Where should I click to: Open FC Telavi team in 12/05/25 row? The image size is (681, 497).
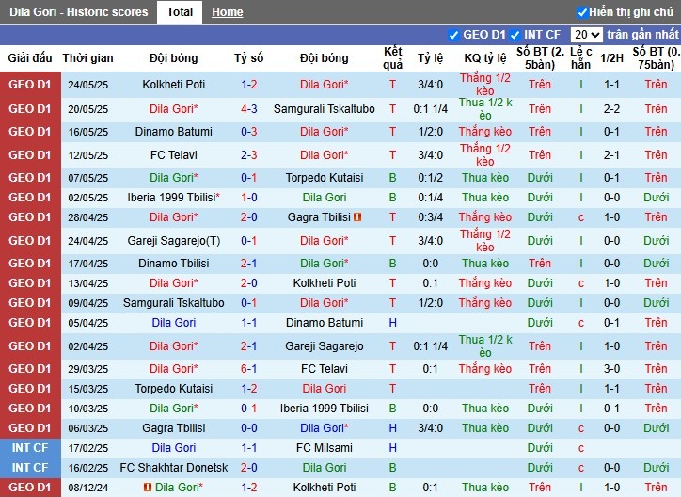pyautogui.click(x=174, y=154)
